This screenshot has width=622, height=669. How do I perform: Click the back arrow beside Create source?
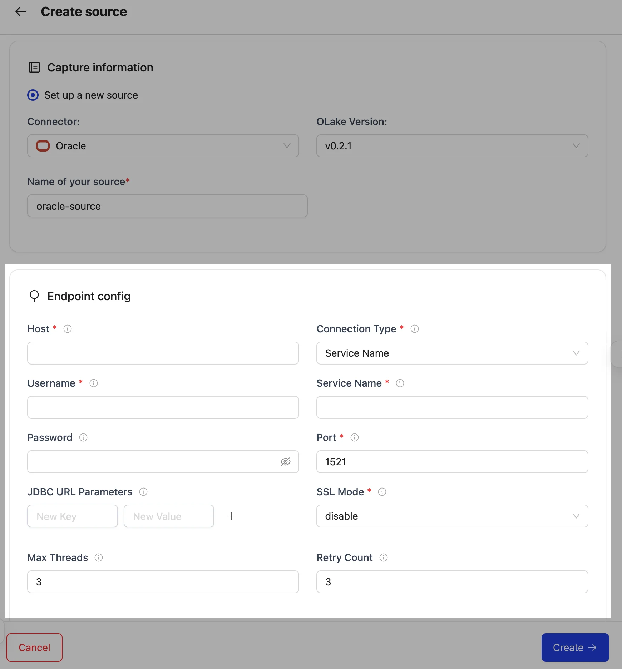(21, 12)
